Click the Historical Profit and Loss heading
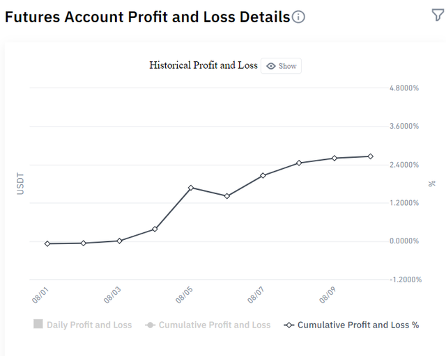 click(x=203, y=65)
